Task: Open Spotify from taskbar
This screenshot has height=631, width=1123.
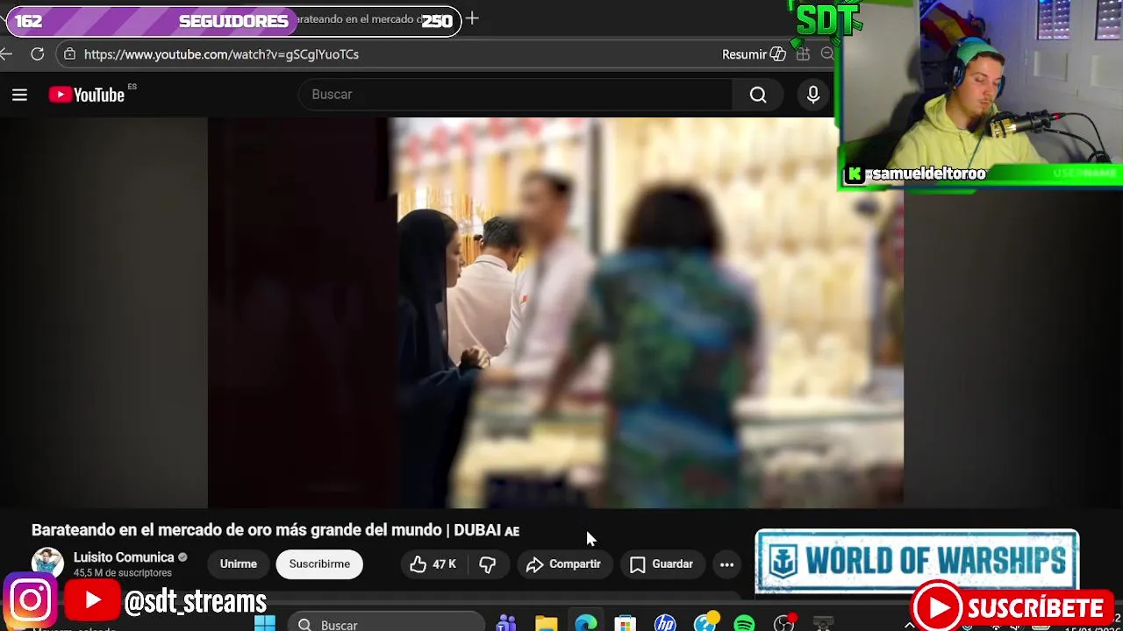Action: 744,624
